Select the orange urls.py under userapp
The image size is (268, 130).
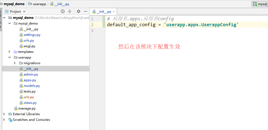tap(29, 97)
